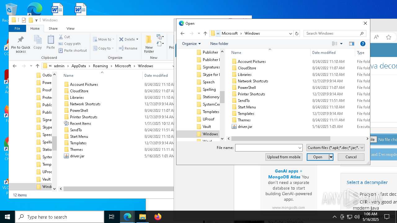Click New folder in Open dialog toolbar

coord(219,44)
